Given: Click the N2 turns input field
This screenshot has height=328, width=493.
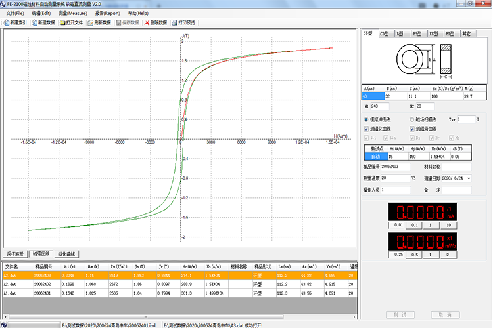Looking at the screenshot, I should [x=425, y=106].
